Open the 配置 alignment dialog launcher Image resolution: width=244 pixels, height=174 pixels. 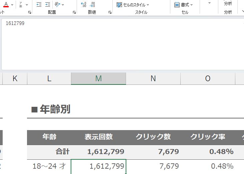coord(74,12)
